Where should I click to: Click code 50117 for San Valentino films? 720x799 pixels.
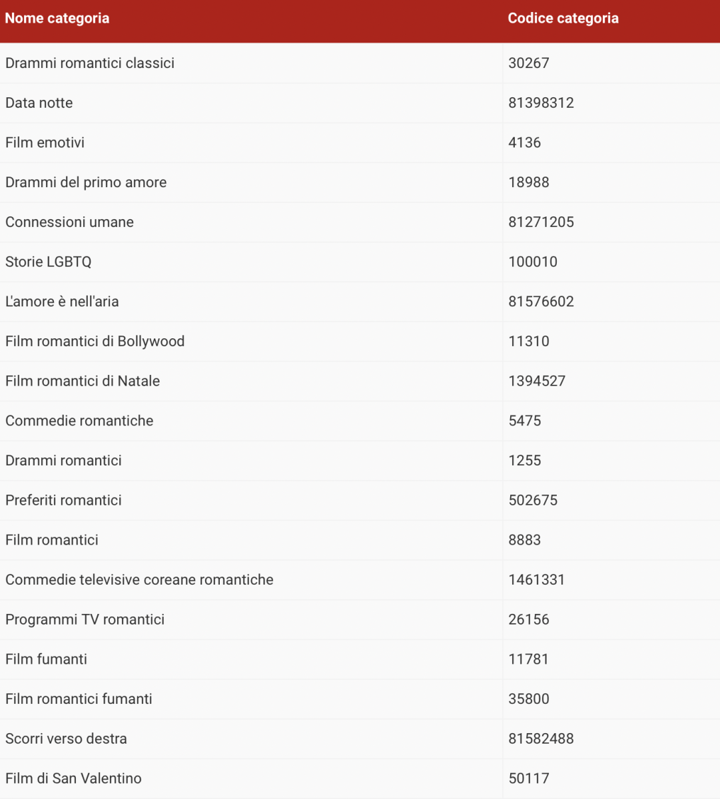[x=529, y=778]
